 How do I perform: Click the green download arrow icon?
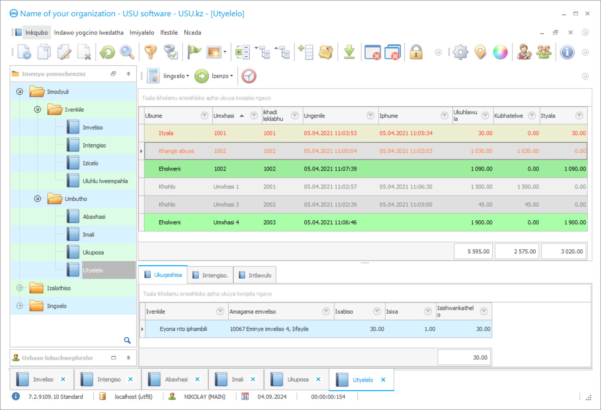349,52
